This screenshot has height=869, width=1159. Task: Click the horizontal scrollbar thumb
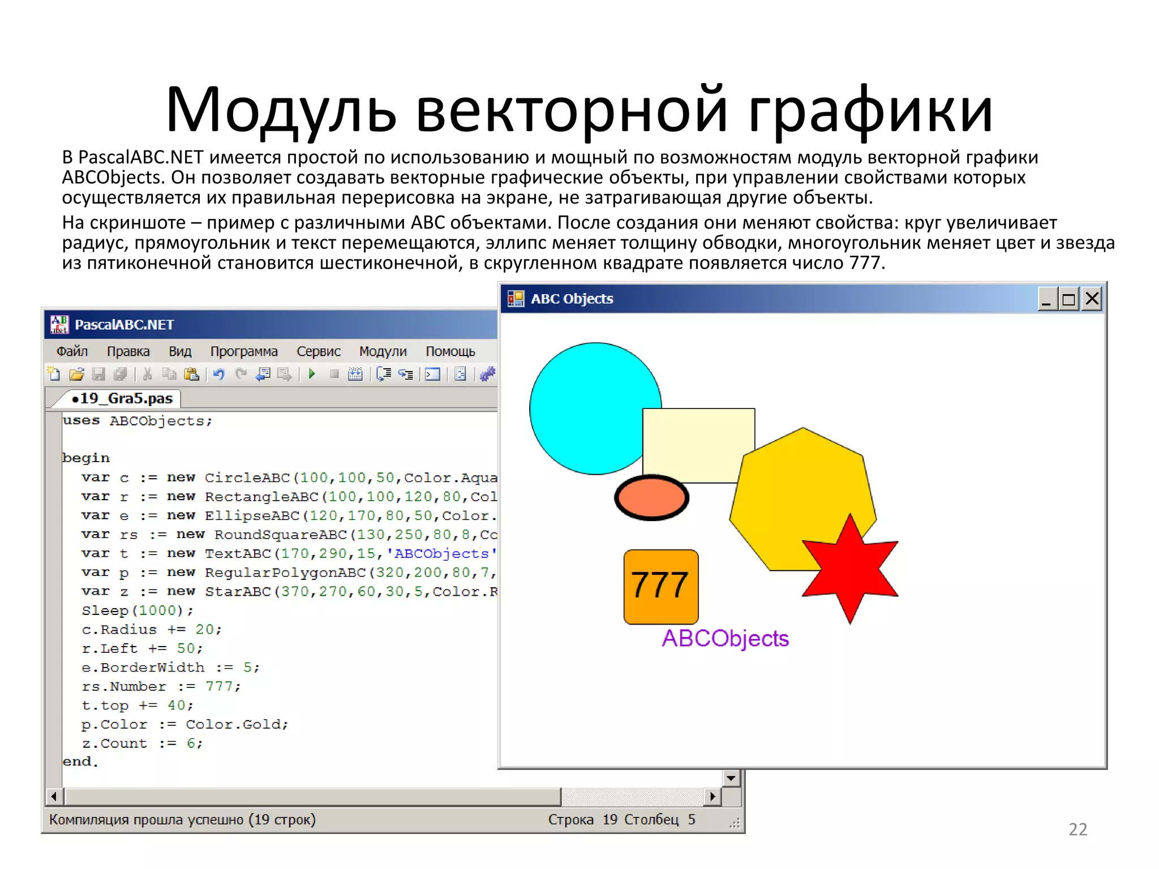[x=313, y=797]
